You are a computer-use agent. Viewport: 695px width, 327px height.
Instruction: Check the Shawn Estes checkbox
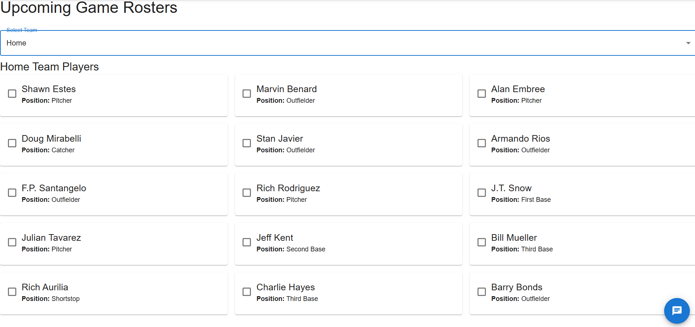point(12,94)
